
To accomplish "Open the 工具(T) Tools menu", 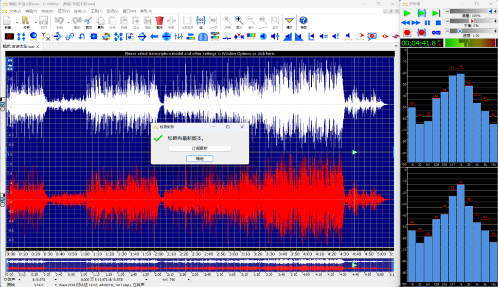I will click(x=96, y=10).
